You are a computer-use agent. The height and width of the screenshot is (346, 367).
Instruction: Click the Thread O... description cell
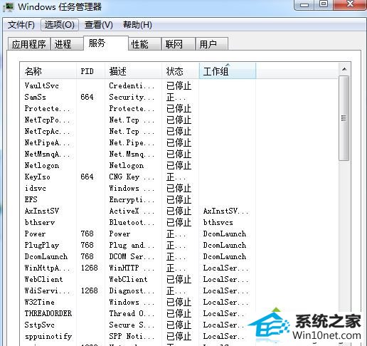click(x=132, y=313)
